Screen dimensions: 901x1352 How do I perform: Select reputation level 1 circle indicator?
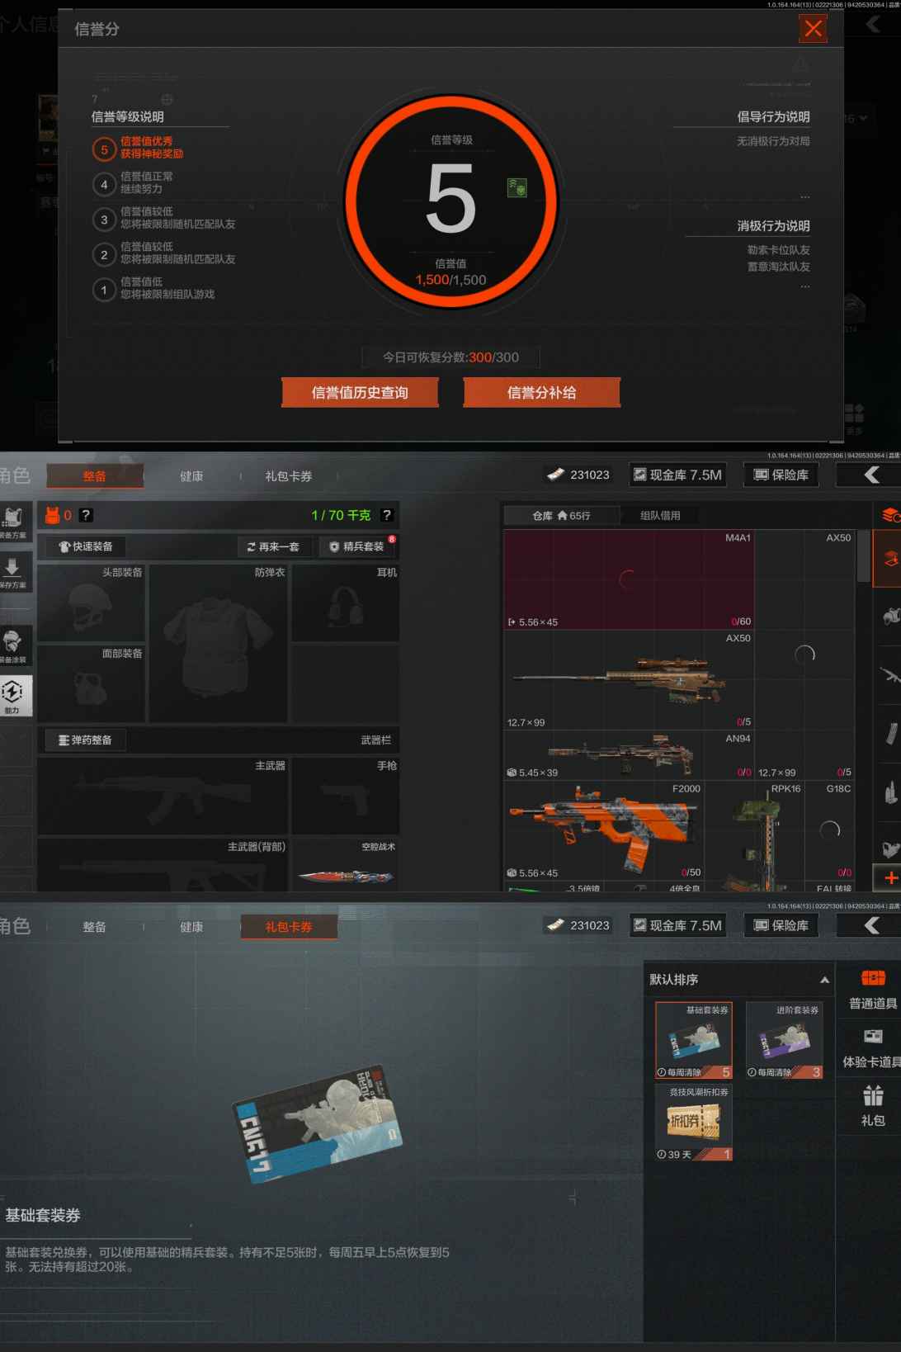[104, 290]
